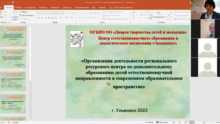Open Контур фигуры outline dropdown
220x124 pixels.
click(182, 15)
